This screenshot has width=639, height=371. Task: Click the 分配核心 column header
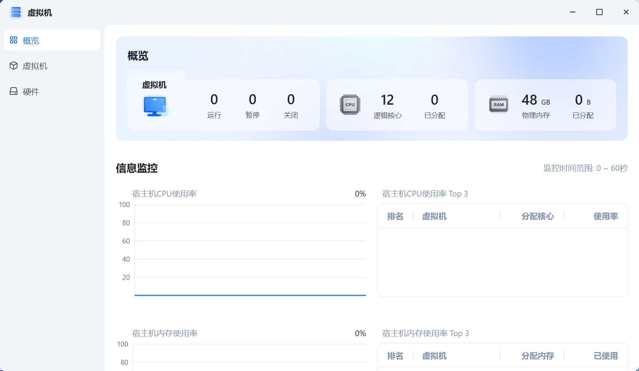tap(537, 216)
